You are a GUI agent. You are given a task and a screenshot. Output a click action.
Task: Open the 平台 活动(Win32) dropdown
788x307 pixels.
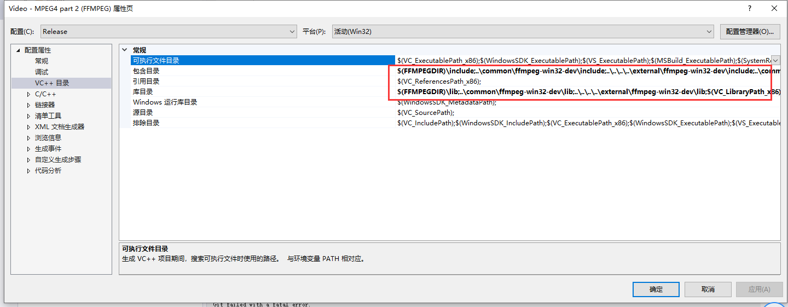pyautogui.click(x=523, y=32)
